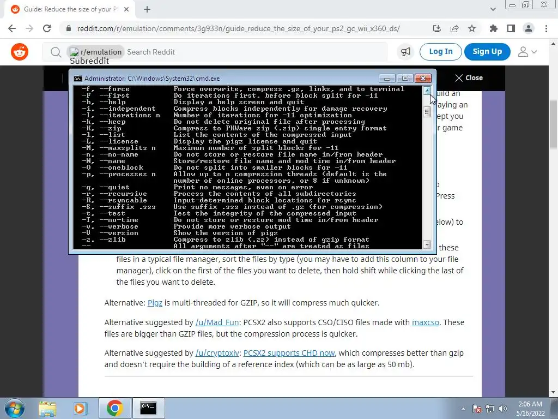Open Windows Media Player from taskbar
Image resolution: width=558 pixels, height=419 pixels.
pyautogui.click(x=80, y=408)
